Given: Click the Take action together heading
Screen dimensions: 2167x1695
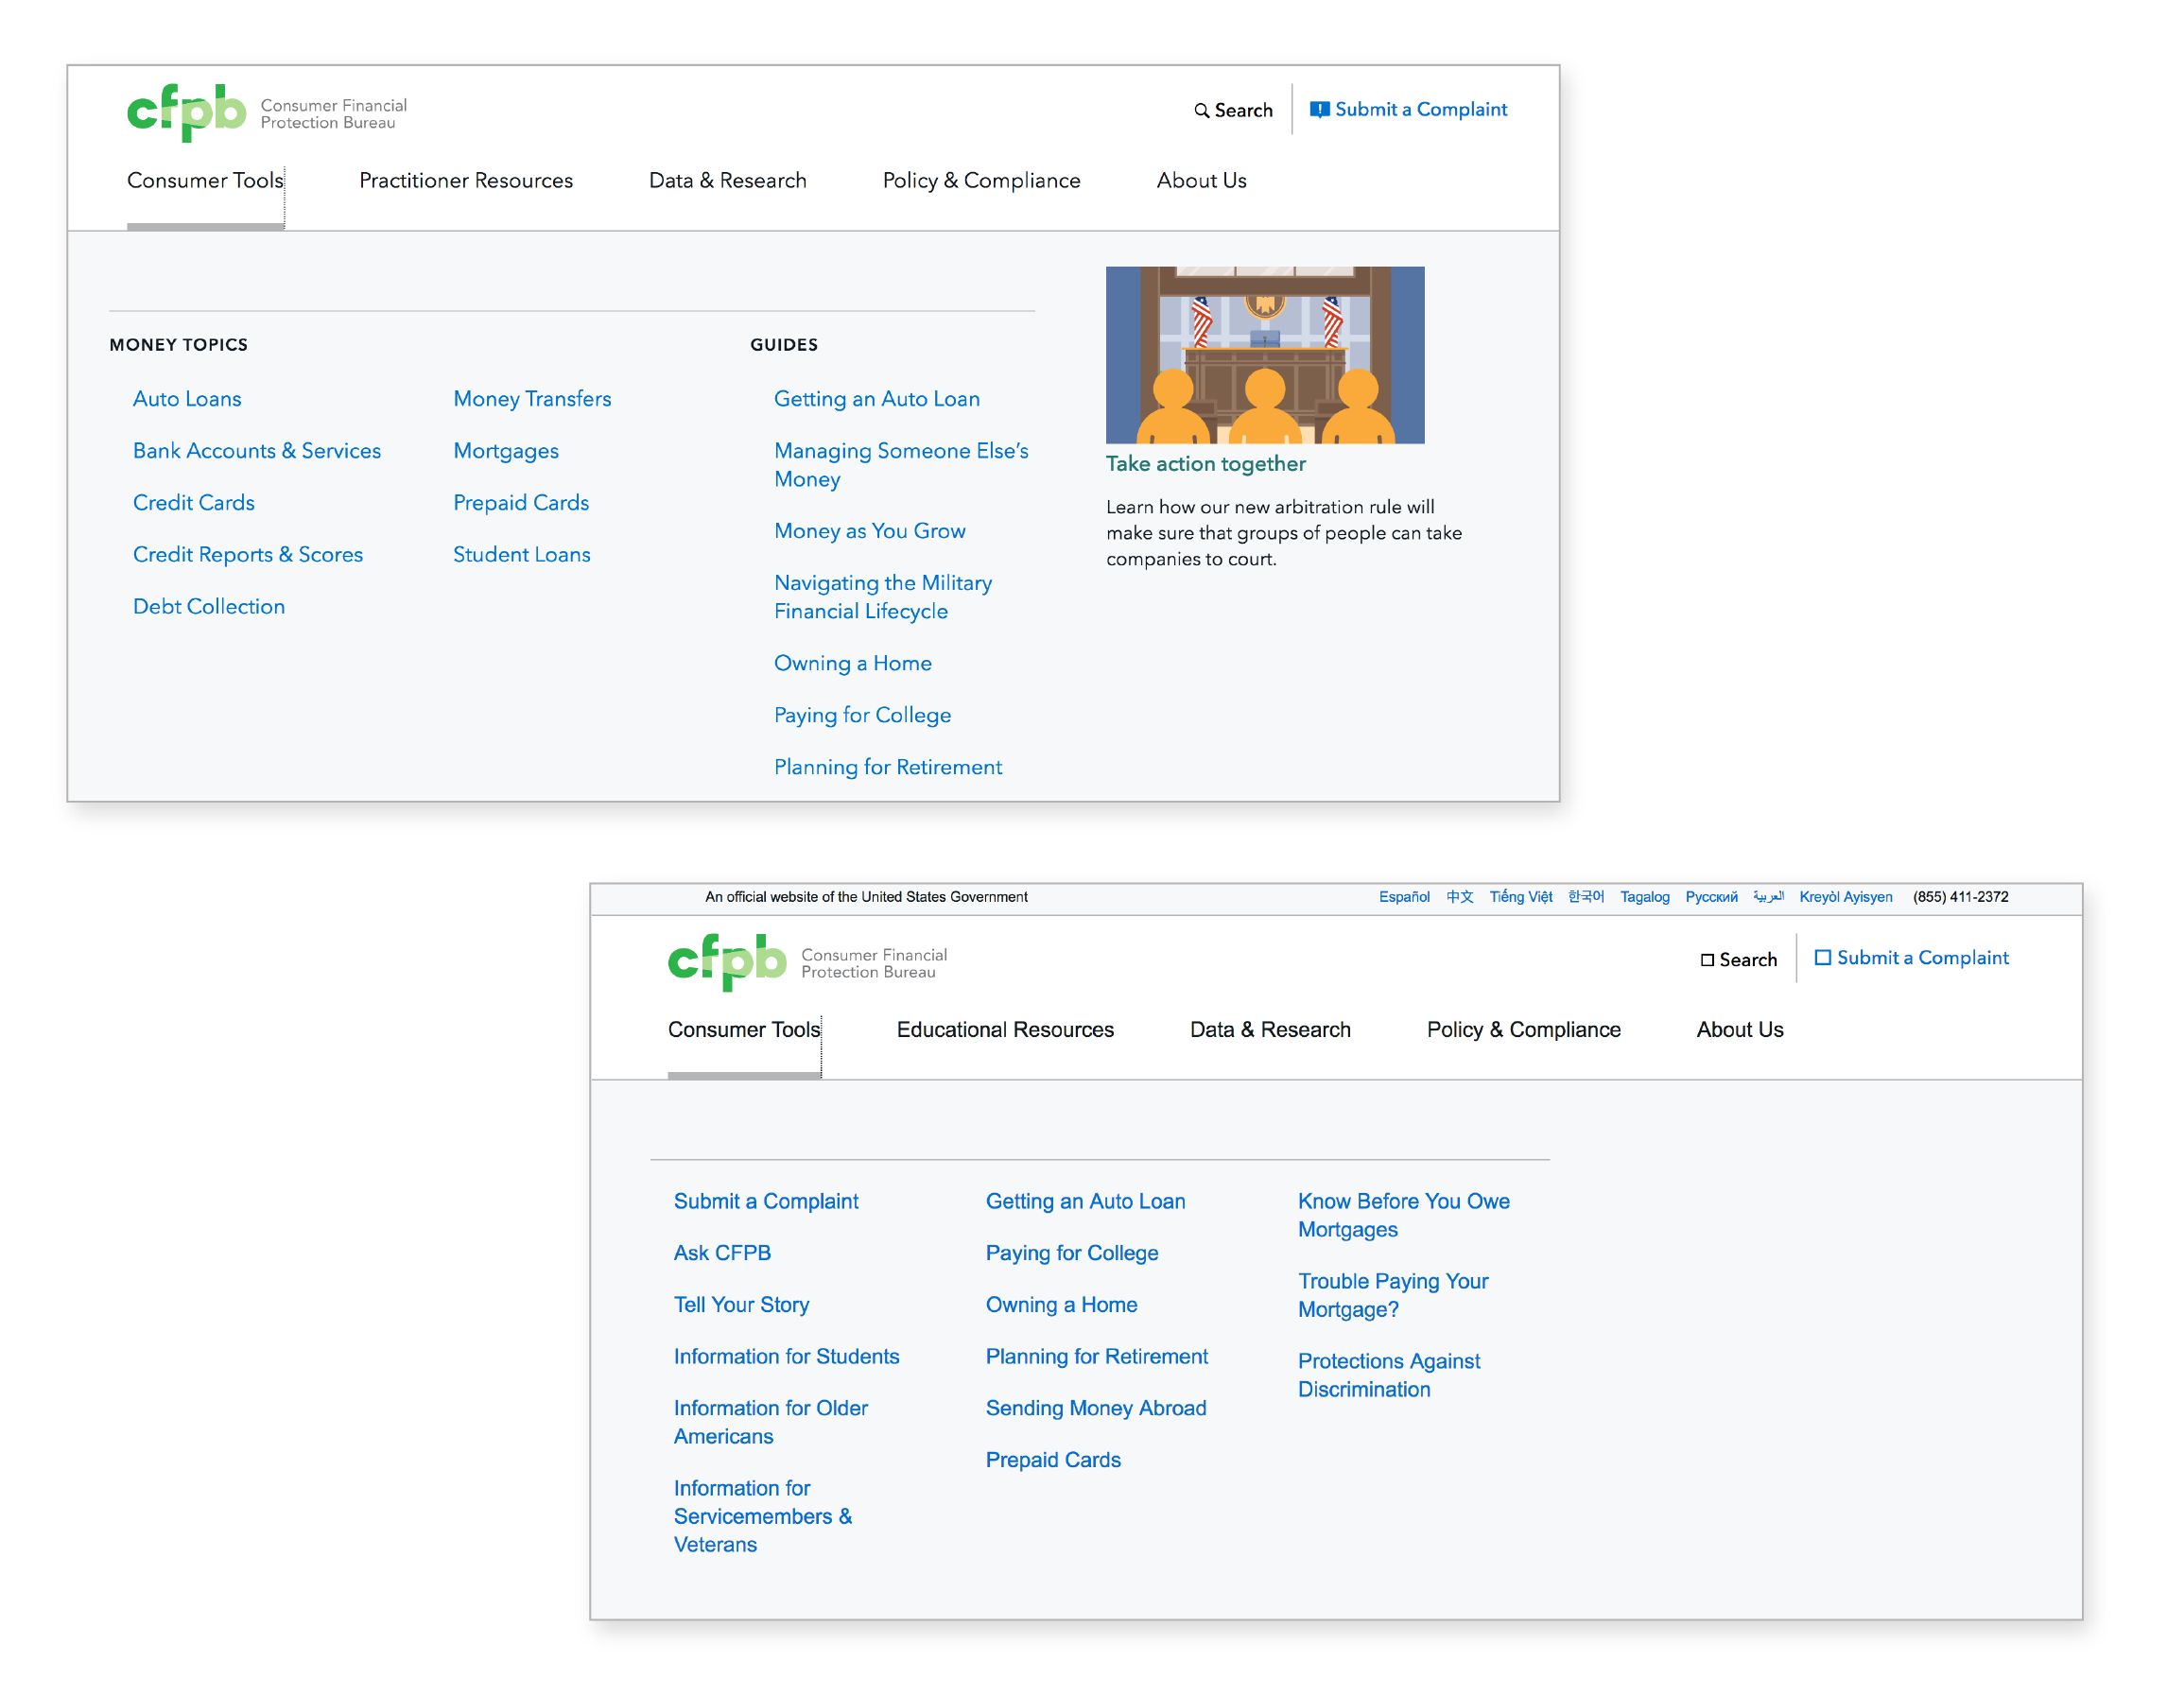Looking at the screenshot, I should pyautogui.click(x=1205, y=463).
